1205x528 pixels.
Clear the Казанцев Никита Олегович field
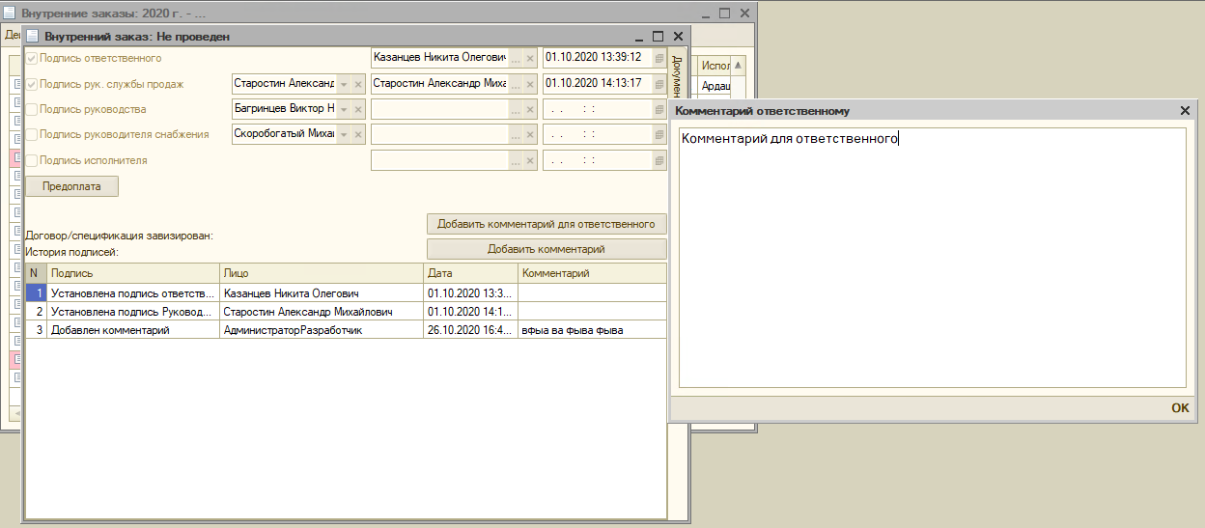pos(530,58)
